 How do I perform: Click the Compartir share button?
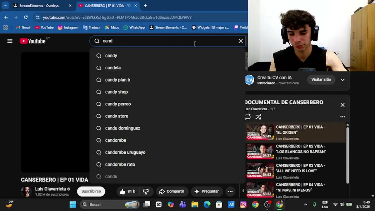coord(172,191)
